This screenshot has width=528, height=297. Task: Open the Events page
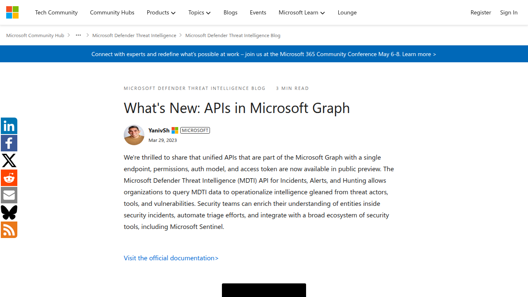coord(258,12)
